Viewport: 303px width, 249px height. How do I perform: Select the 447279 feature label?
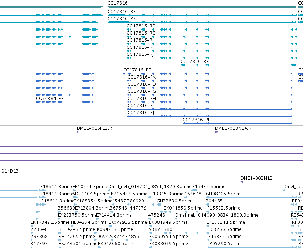click(138, 208)
